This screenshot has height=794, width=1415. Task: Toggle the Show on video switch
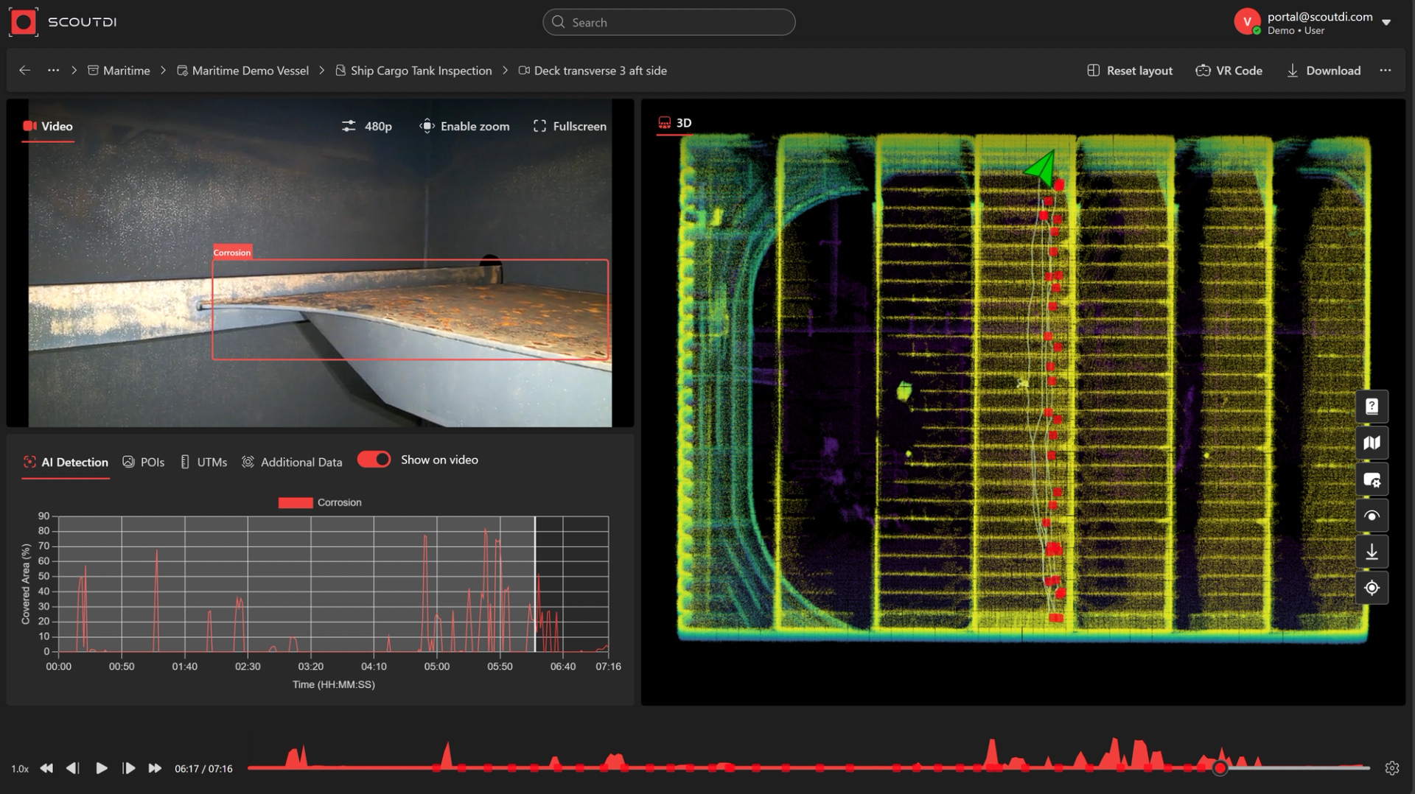click(374, 460)
